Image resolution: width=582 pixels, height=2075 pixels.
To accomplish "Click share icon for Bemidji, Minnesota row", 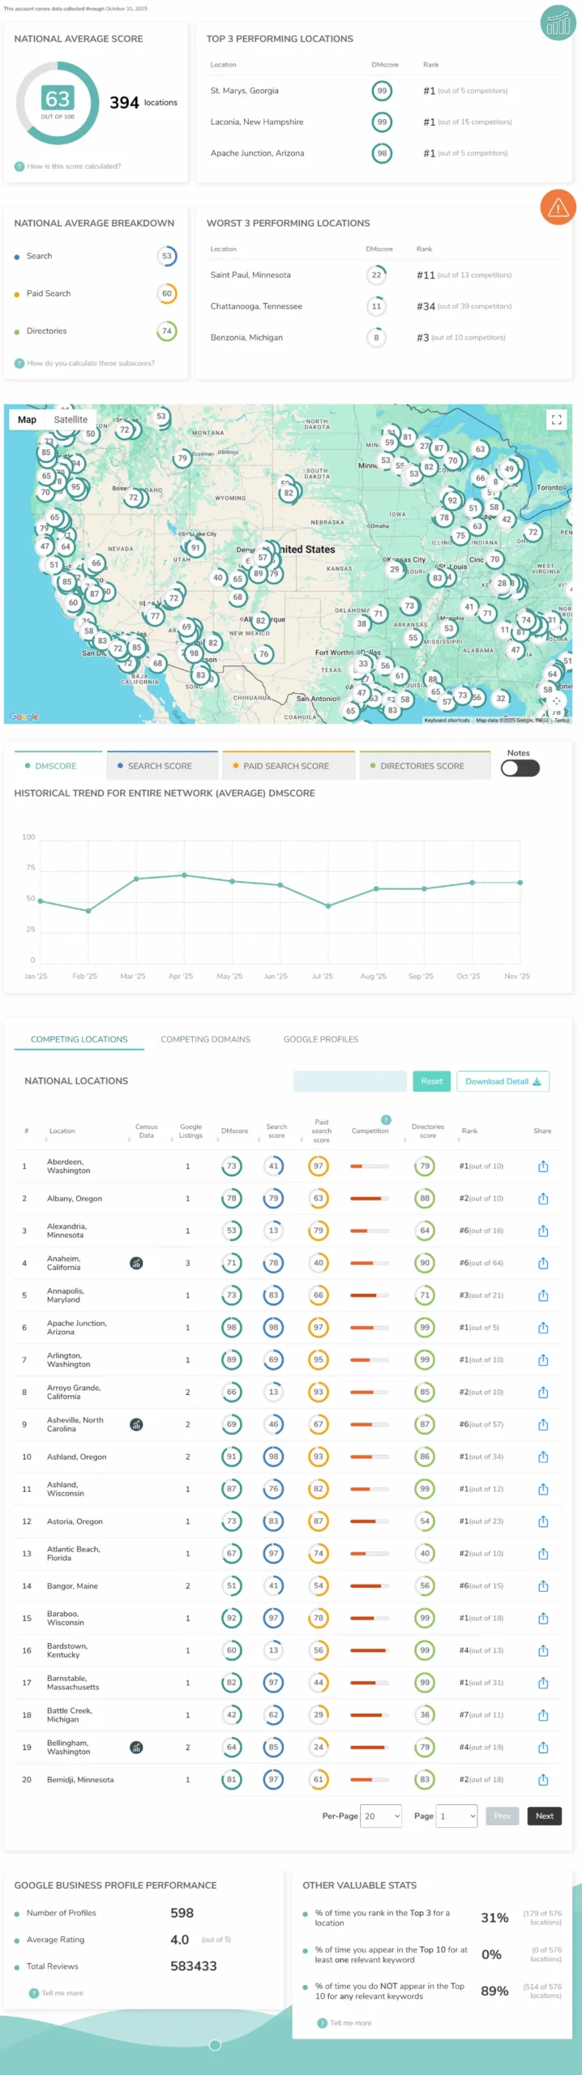I will click(543, 1779).
